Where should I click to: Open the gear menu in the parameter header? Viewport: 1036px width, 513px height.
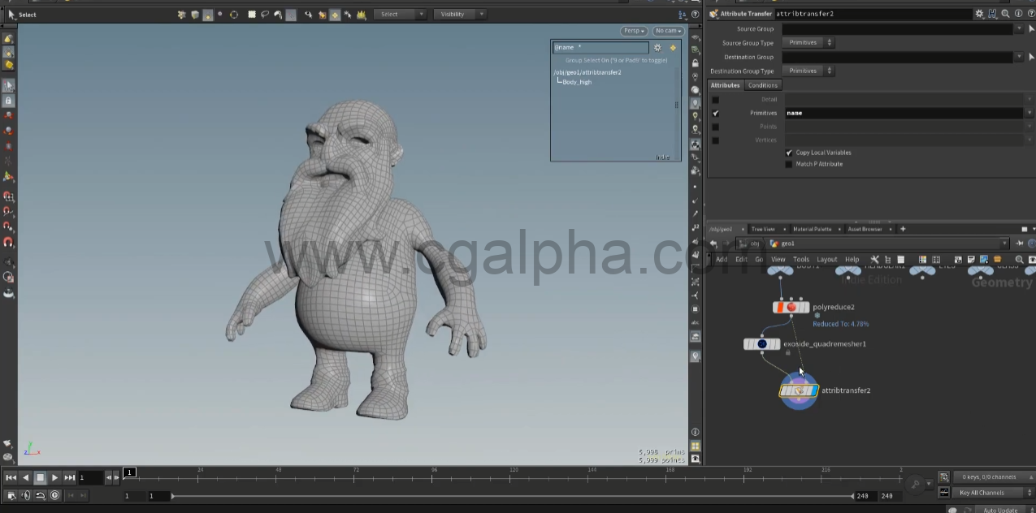pyautogui.click(x=980, y=14)
